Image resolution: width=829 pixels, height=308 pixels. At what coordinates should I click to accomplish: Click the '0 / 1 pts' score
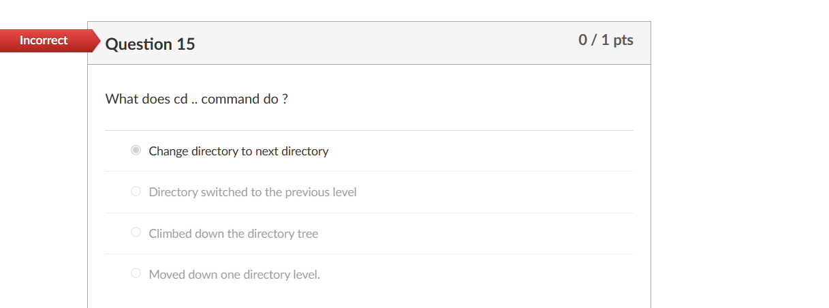point(606,40)
